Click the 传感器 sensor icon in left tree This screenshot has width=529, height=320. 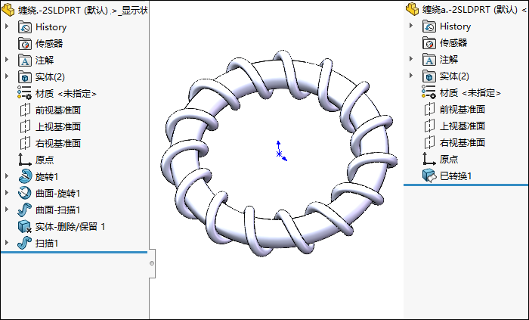click(x=25, y=44)
